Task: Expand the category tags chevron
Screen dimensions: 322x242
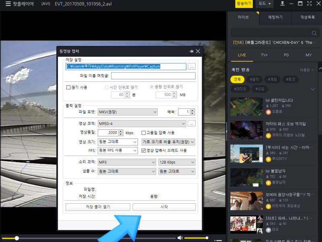Action: (313, 89)
